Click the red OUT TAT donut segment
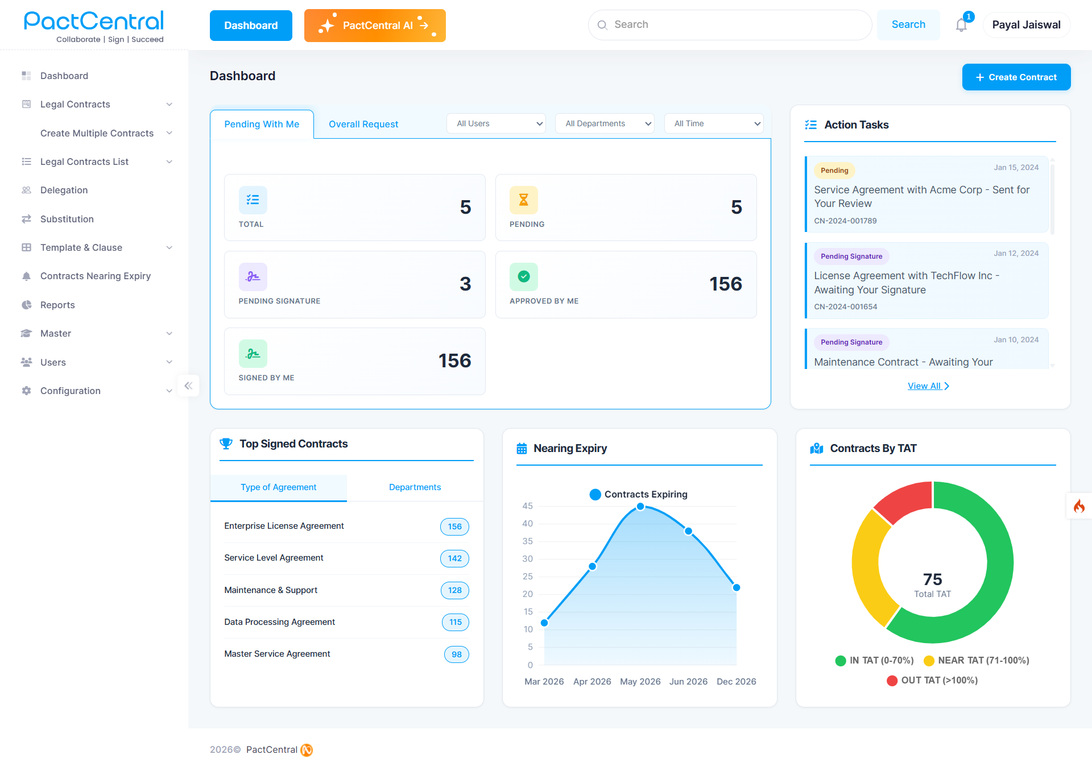Viewport: 1092px width, 771px height. [x=904, y=500]
